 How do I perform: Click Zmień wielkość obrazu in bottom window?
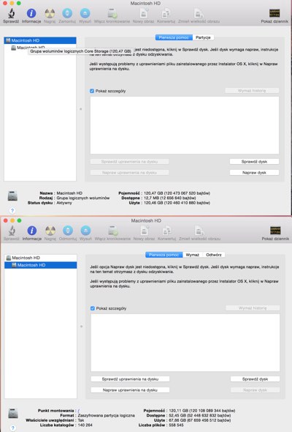(199, 231)
